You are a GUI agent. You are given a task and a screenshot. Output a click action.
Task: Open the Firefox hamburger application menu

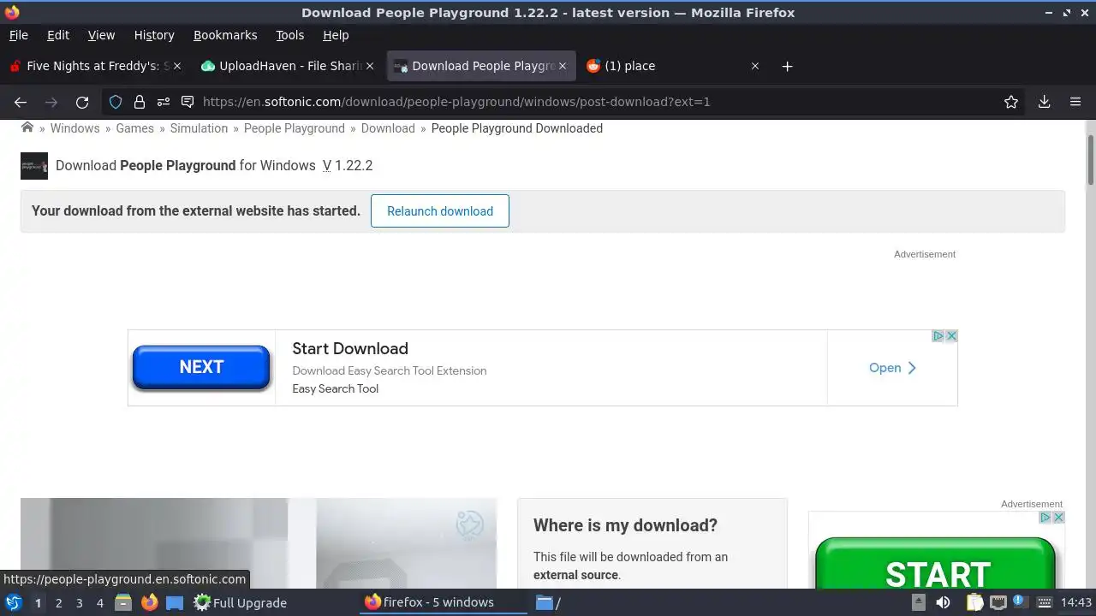tap(1075, 102)
